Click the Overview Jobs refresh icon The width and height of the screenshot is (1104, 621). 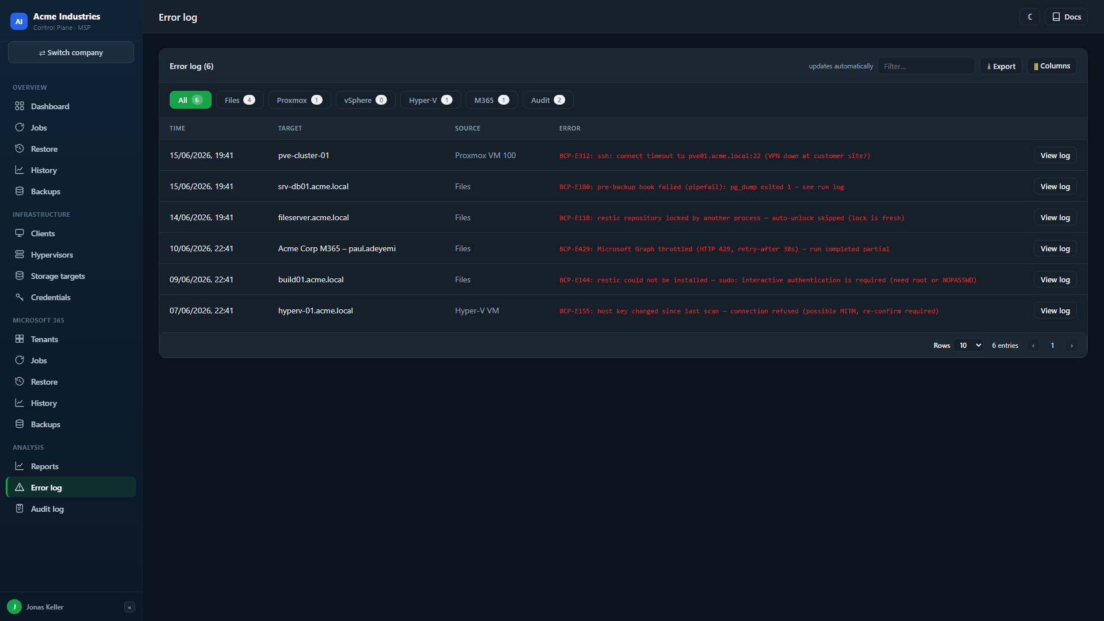pos(20,128)
